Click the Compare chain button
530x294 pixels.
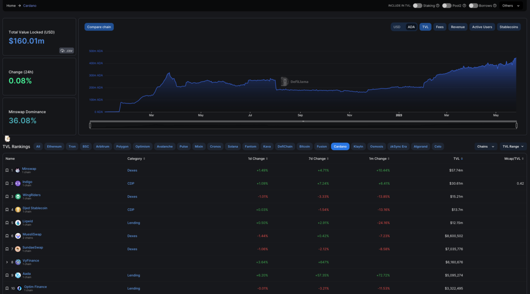(x=99, y=27)
